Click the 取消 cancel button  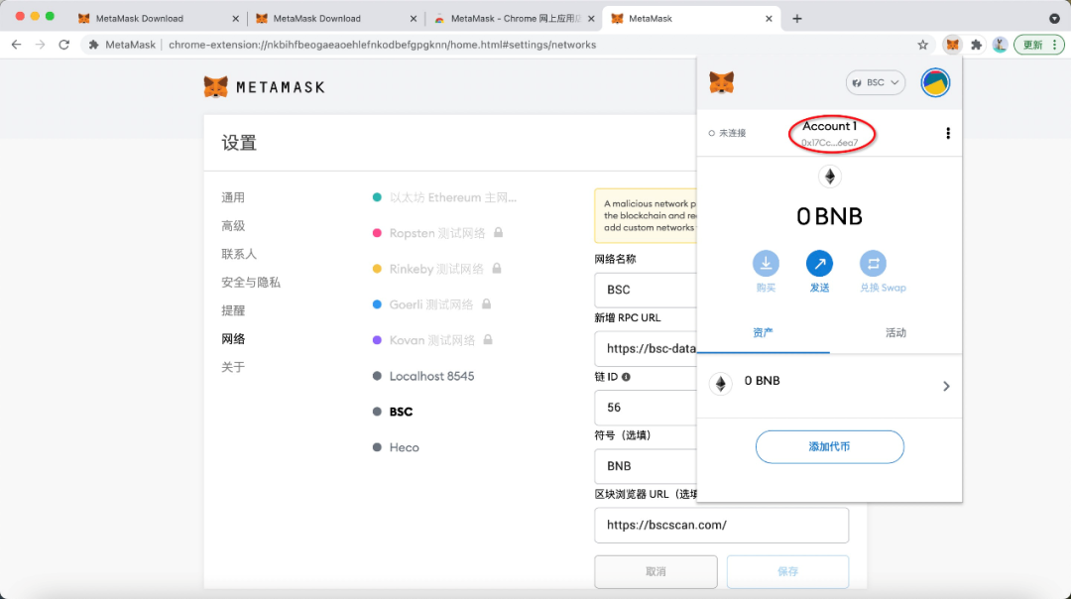pyautogui.click(x=655, y=571)
